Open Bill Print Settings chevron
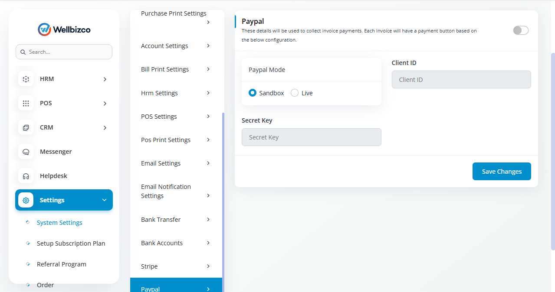 click(208, 69)
